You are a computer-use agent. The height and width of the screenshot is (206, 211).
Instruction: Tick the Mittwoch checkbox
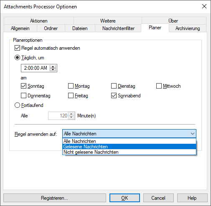point(159,86)
